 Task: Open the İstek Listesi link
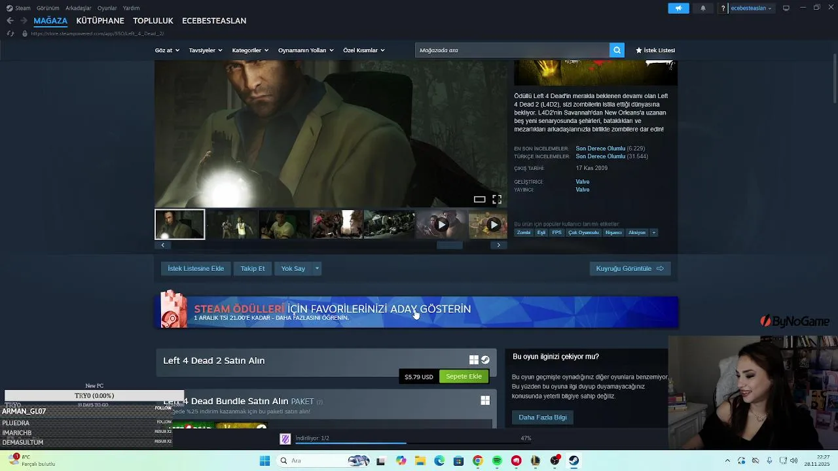click(x=655, y=50)
